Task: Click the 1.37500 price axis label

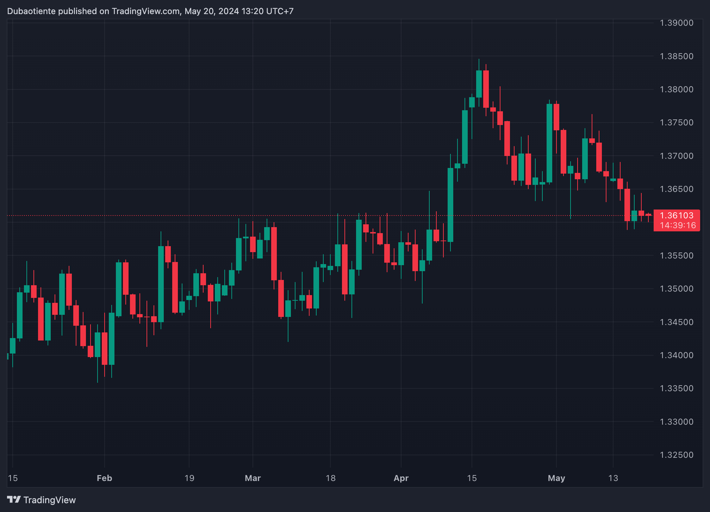Action: pos(677,123)
